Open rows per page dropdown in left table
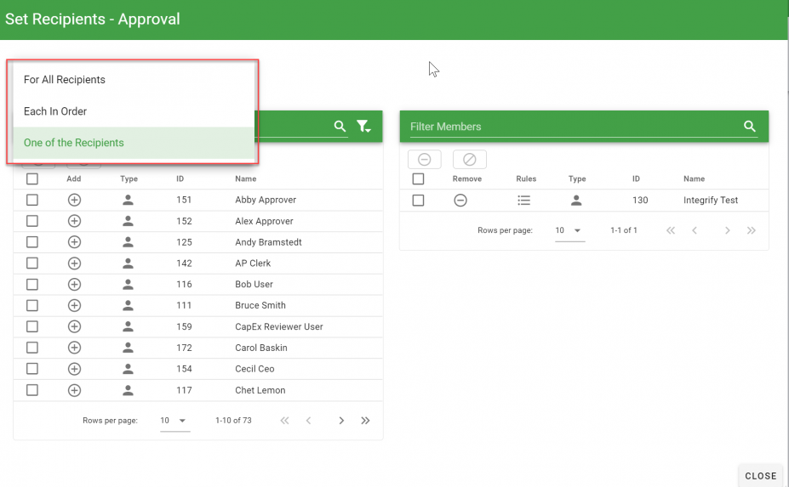This screenshot has width=789, height=487. 174,421
